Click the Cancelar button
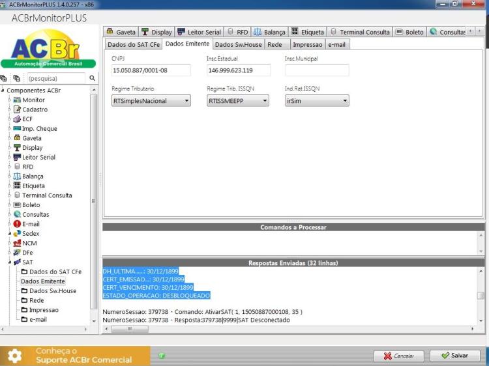Viewport: 489px width, 366px height. [399, 356]
